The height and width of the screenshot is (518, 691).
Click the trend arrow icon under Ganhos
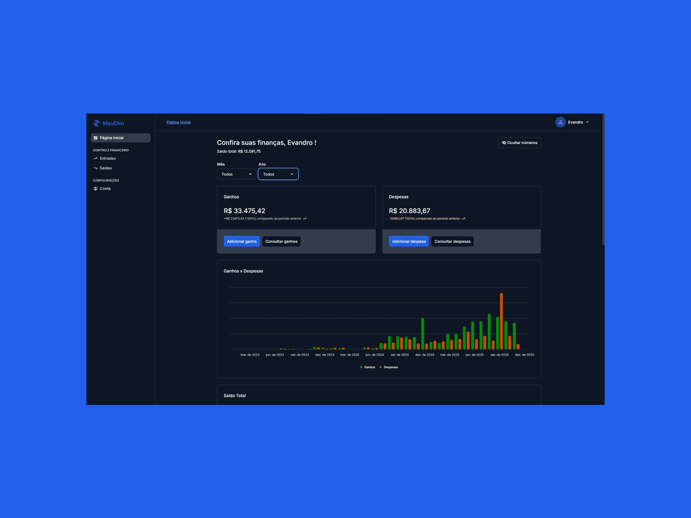tap(305, 219)
